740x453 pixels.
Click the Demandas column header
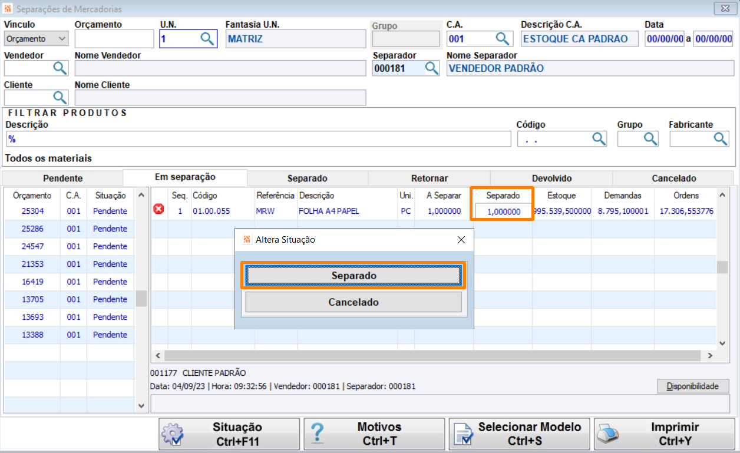pos(622,196)
